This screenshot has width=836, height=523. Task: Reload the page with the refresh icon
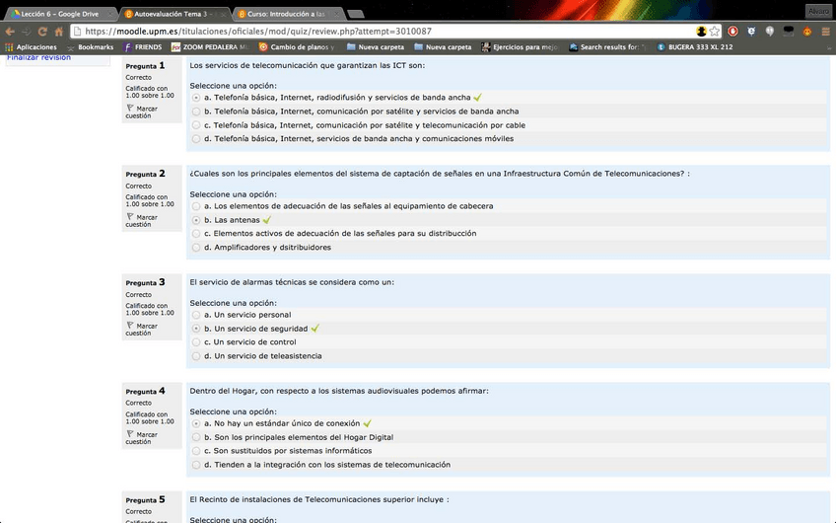(42, 31)
